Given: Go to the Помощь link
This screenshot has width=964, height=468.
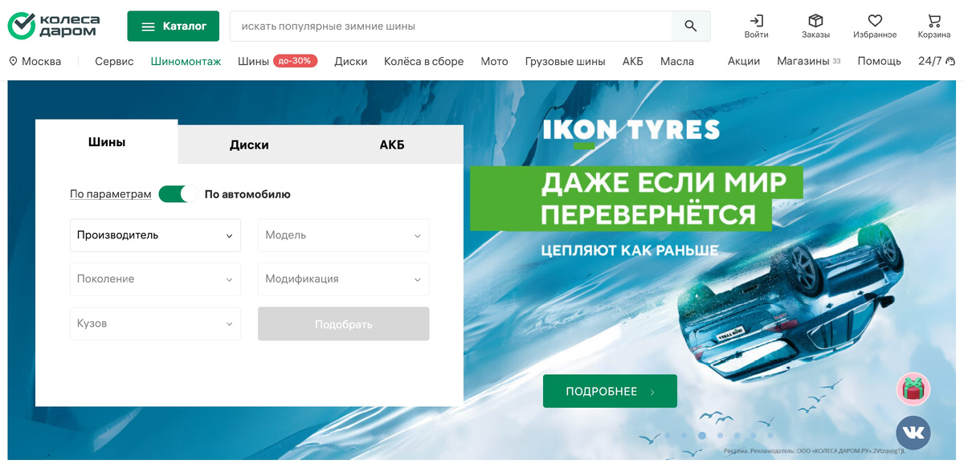Looking at the screenshot, I should click(x=879, y=61).
